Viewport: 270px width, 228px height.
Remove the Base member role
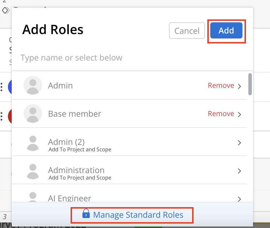point(221,113)
